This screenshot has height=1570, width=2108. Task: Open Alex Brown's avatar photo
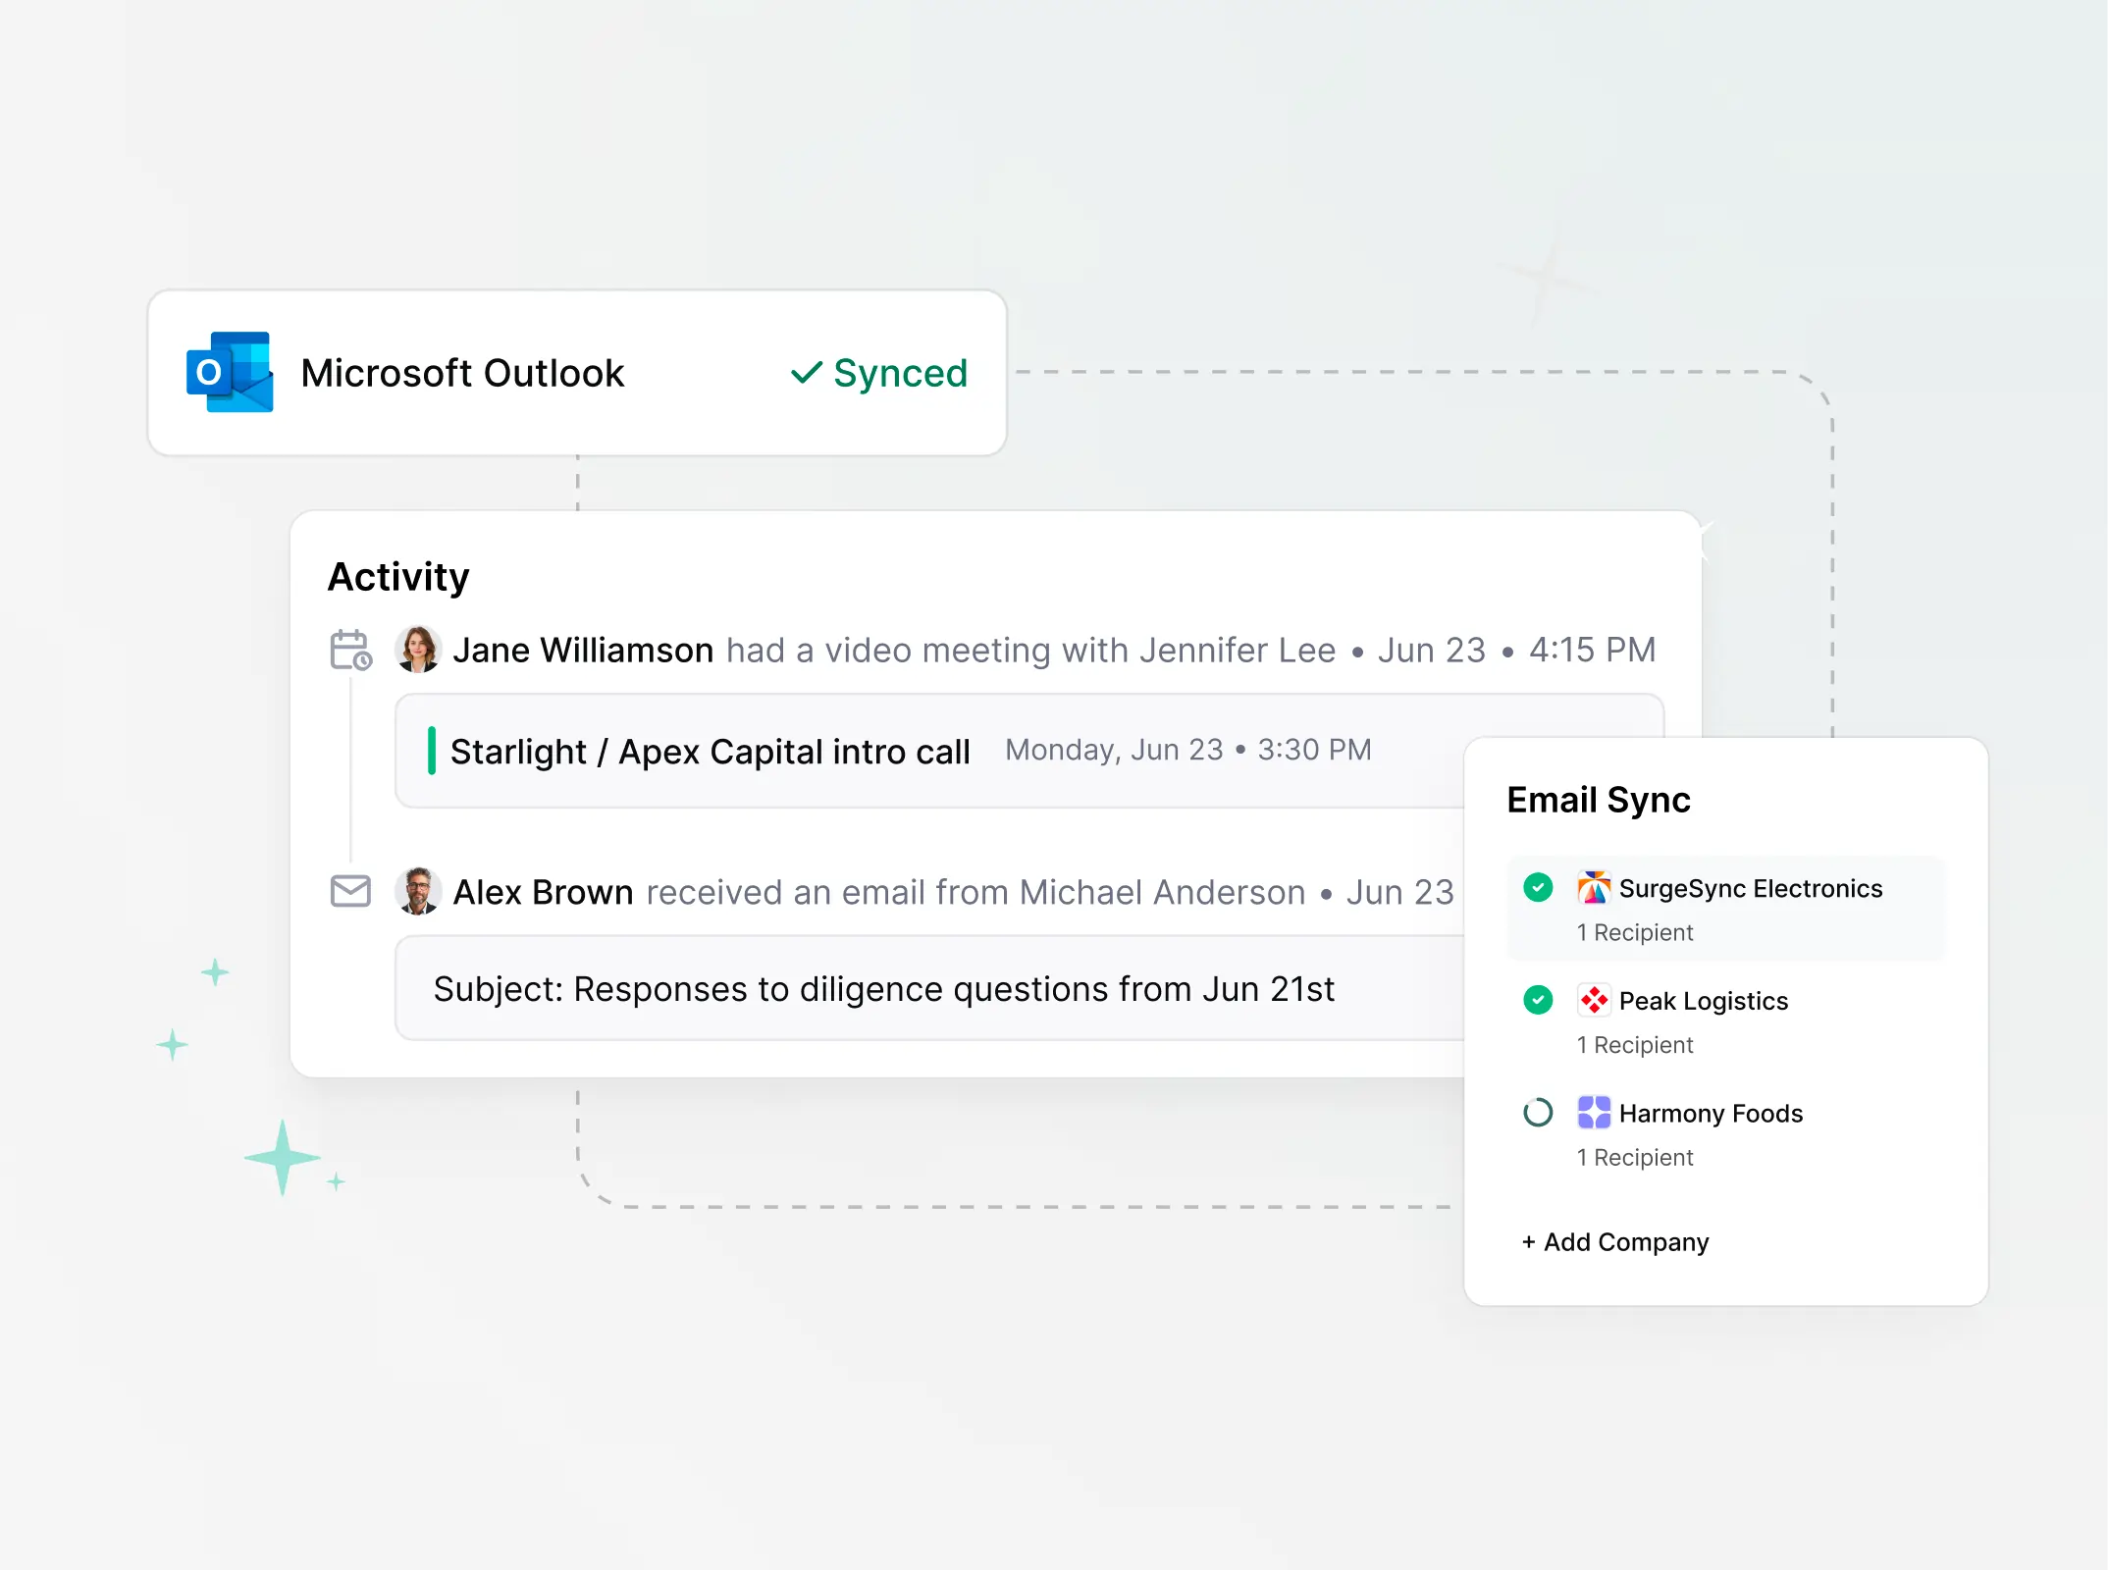point(419,891)
